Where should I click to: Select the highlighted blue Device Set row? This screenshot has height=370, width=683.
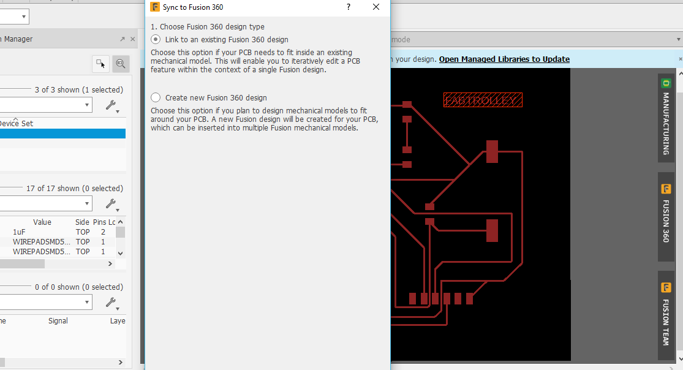point(62,134)
